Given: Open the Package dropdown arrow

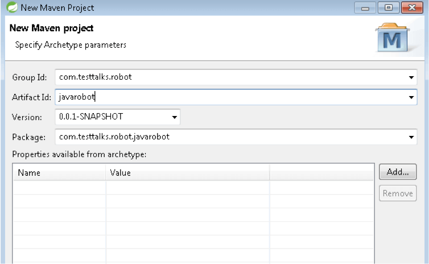Looking at the screenshot, I should pyautogui.click(x=411, y=138).
